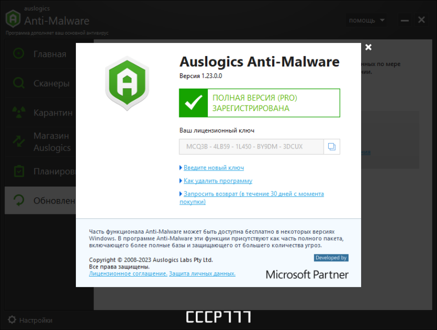The image size is (437, 330).
Task: Click inside the license key field
Action: point(251,147)
